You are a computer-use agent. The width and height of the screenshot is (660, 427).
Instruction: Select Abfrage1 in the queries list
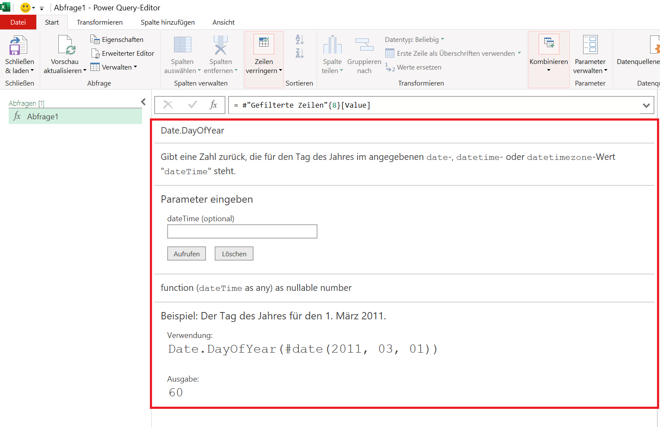tap(42, 116)
